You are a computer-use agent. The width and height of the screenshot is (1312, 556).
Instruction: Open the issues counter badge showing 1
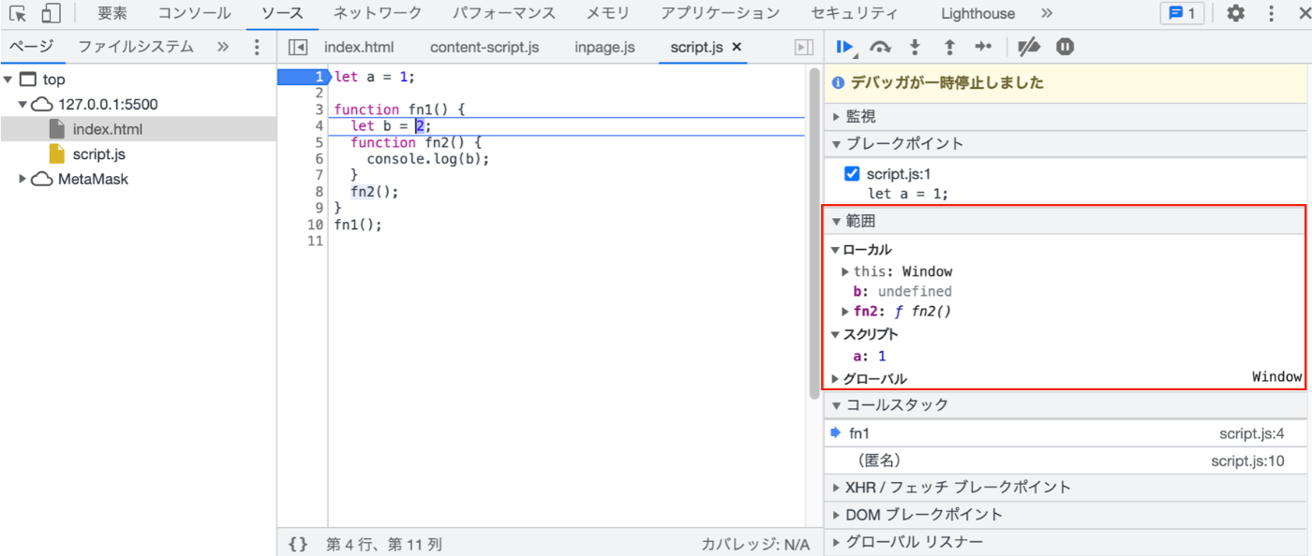coord(1183,13)
